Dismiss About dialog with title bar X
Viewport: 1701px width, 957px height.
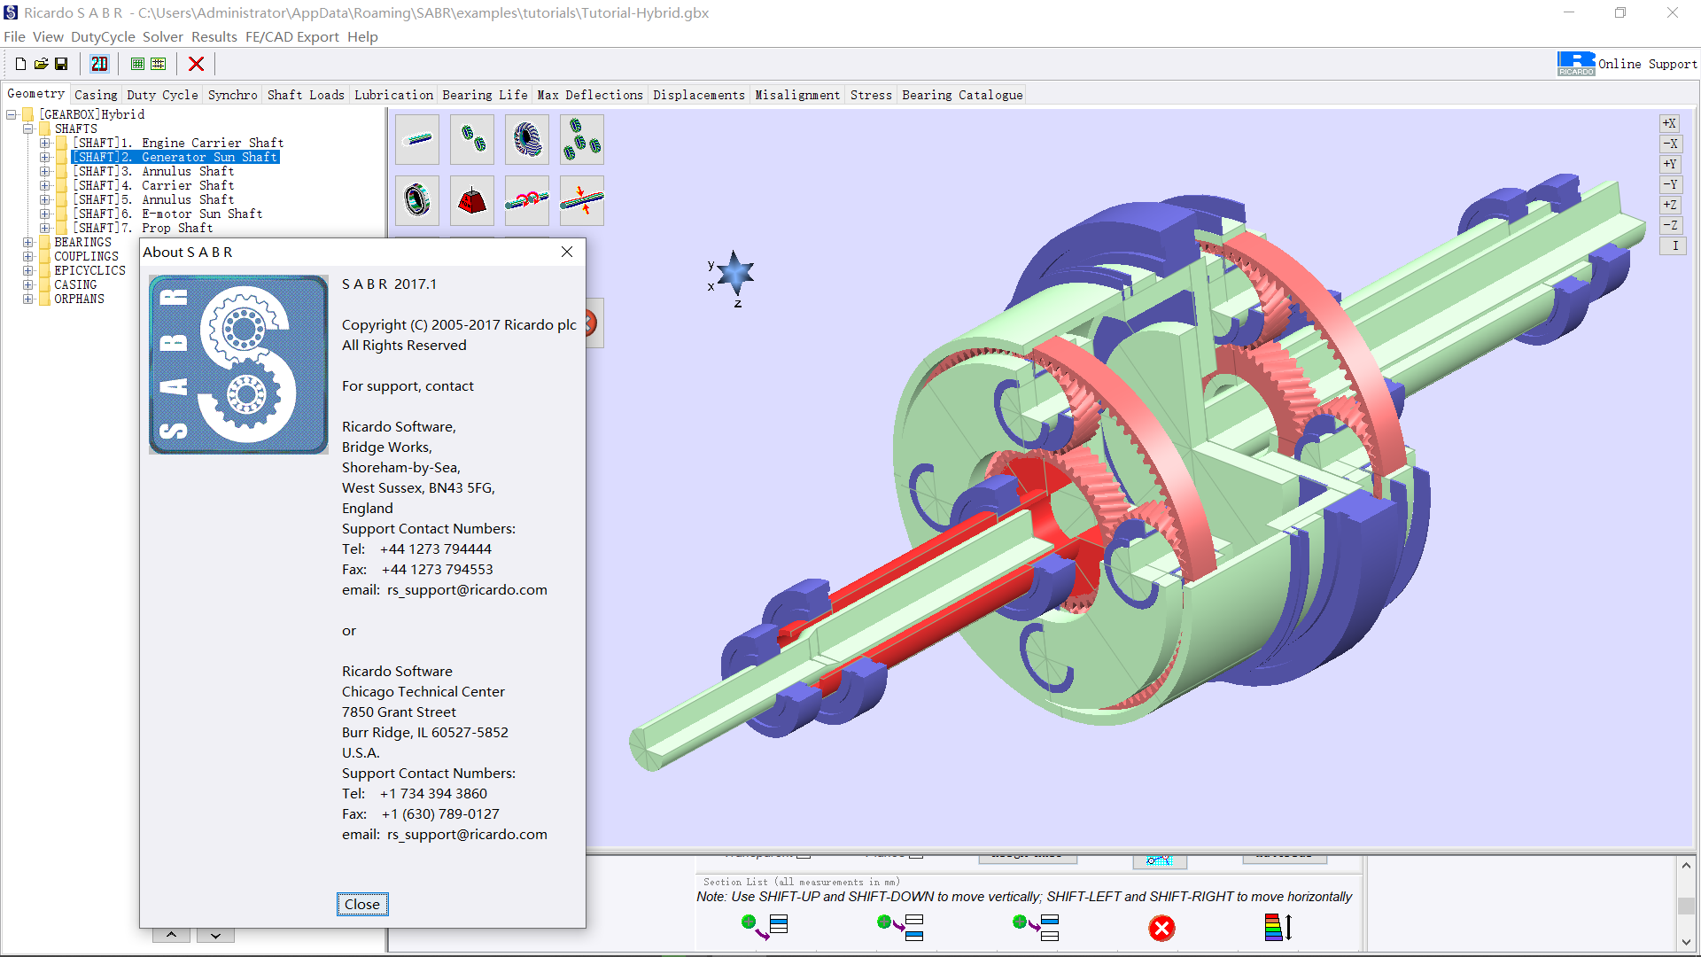tap(567, 252)
